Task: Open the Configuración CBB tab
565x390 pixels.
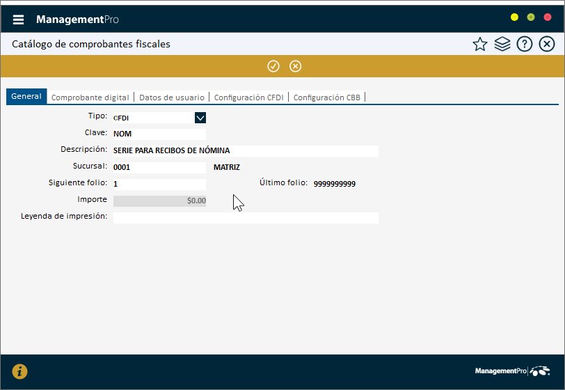Action: 326,97
